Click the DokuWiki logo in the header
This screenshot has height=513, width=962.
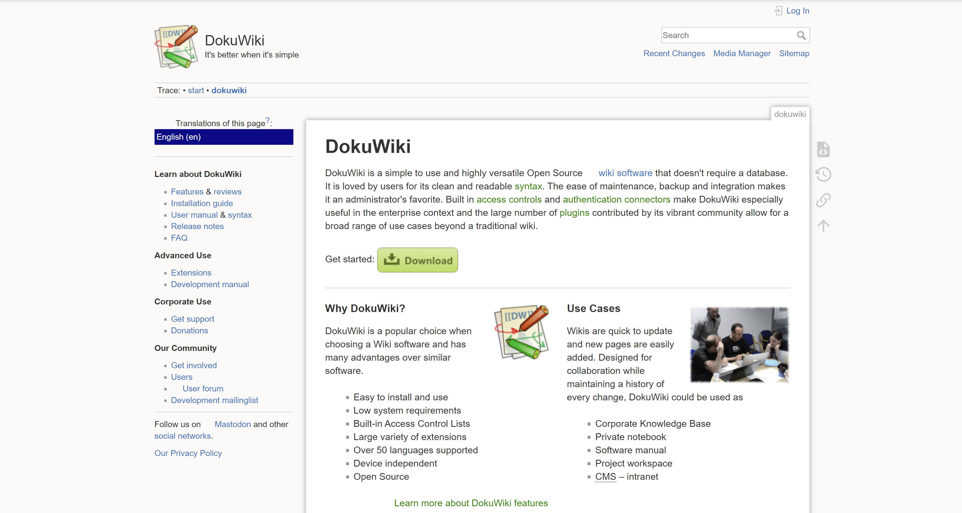176,47
